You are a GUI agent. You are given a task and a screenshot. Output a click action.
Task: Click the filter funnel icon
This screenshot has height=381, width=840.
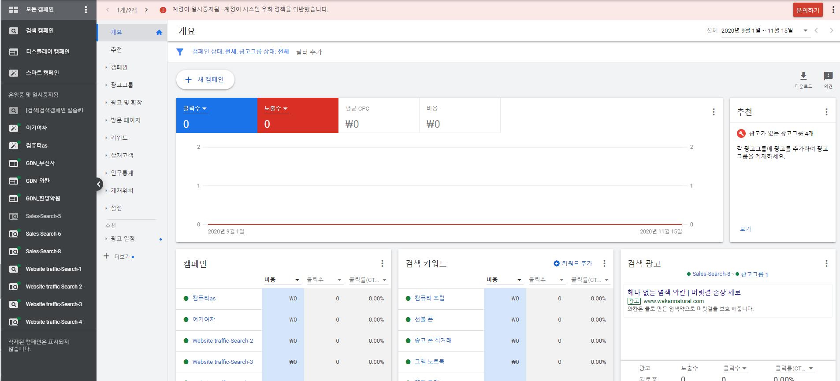click(x=180, y=52)
